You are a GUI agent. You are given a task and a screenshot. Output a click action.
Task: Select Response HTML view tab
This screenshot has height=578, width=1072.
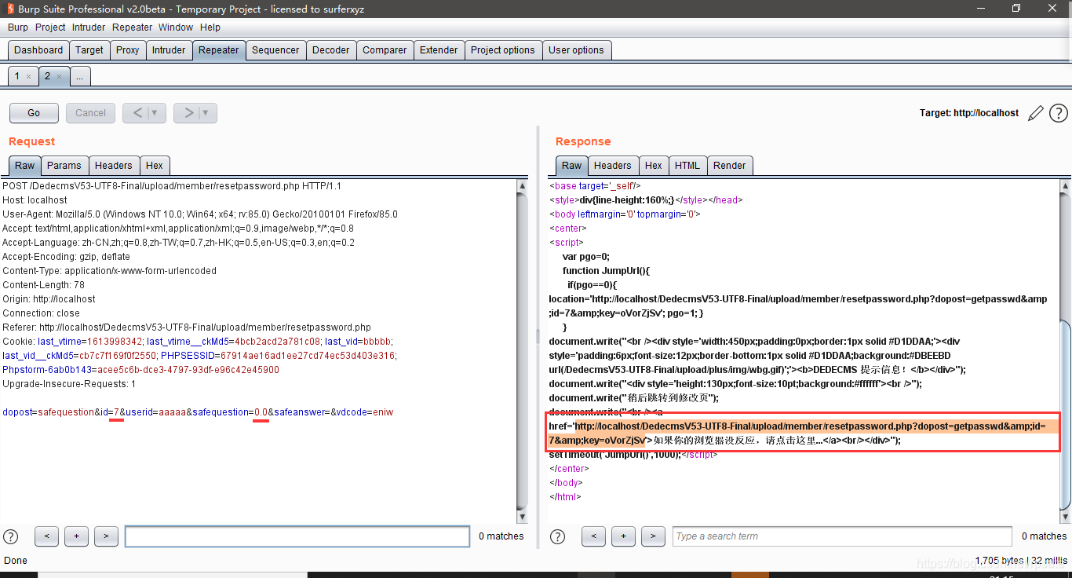[687, 166]
